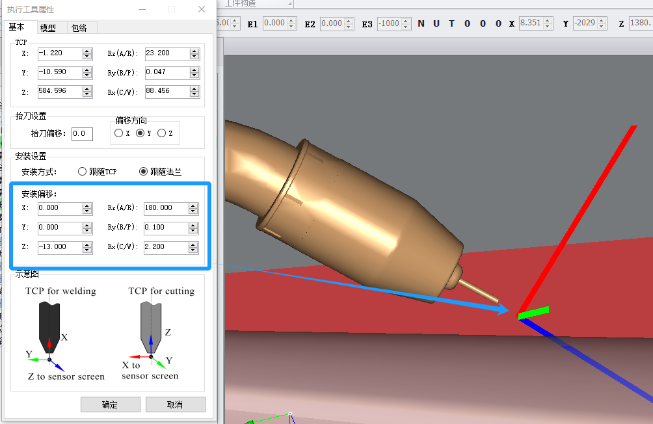Open the 包络 tab
The height and width of the screenshot is (424, 653).
pos(79,28)
